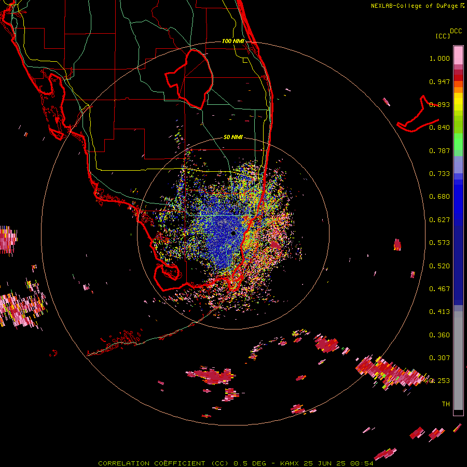Image resolution: width=467 pixels, height=467 pixels.
Task: Select the 0.787 legend value
Action: pos(439,150)
